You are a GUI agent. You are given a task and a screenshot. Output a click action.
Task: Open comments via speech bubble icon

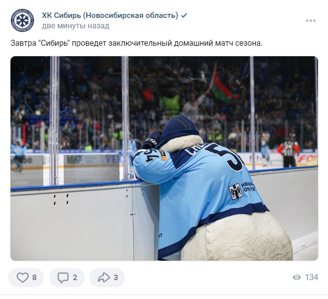click(x=63, y=278)
